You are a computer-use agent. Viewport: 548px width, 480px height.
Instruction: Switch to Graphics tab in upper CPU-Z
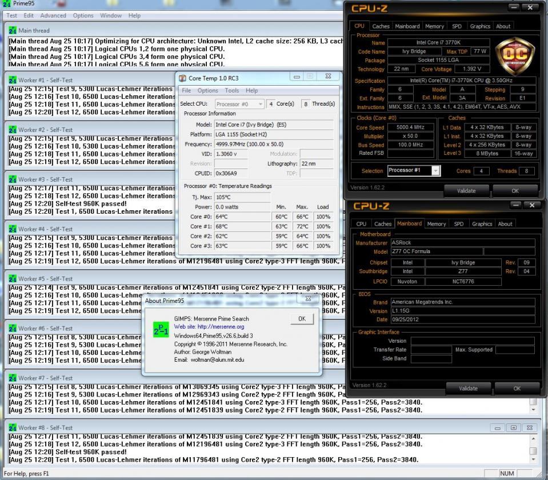480,26
